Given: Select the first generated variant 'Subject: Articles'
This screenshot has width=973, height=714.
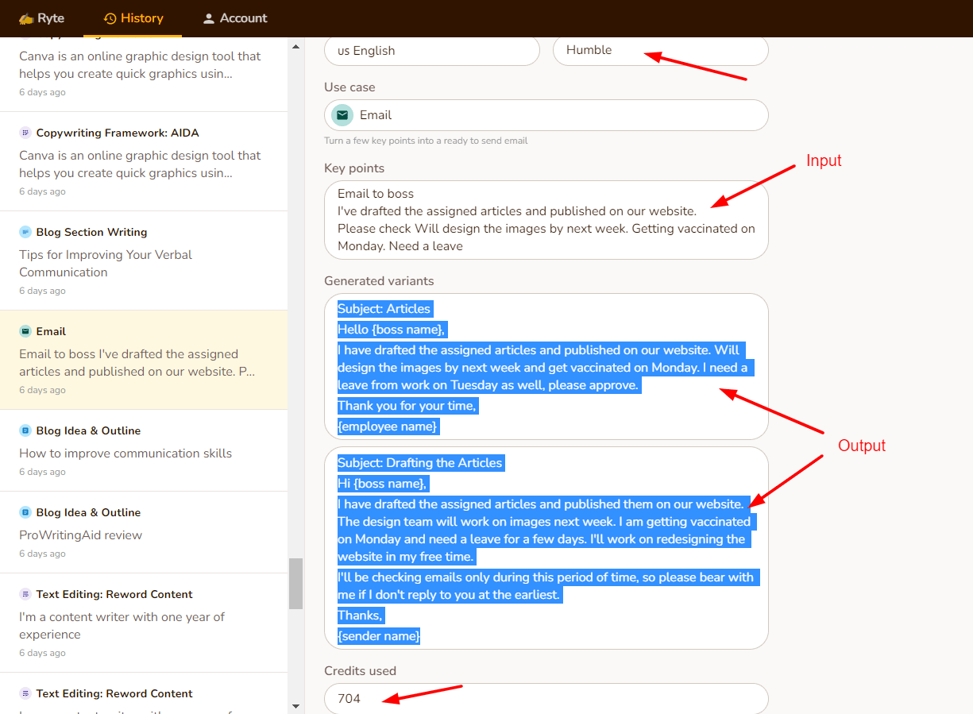Looking at the screenshot, I should (x=546, y=366).
